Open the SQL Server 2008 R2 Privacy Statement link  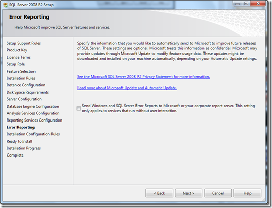pos(143,77)
